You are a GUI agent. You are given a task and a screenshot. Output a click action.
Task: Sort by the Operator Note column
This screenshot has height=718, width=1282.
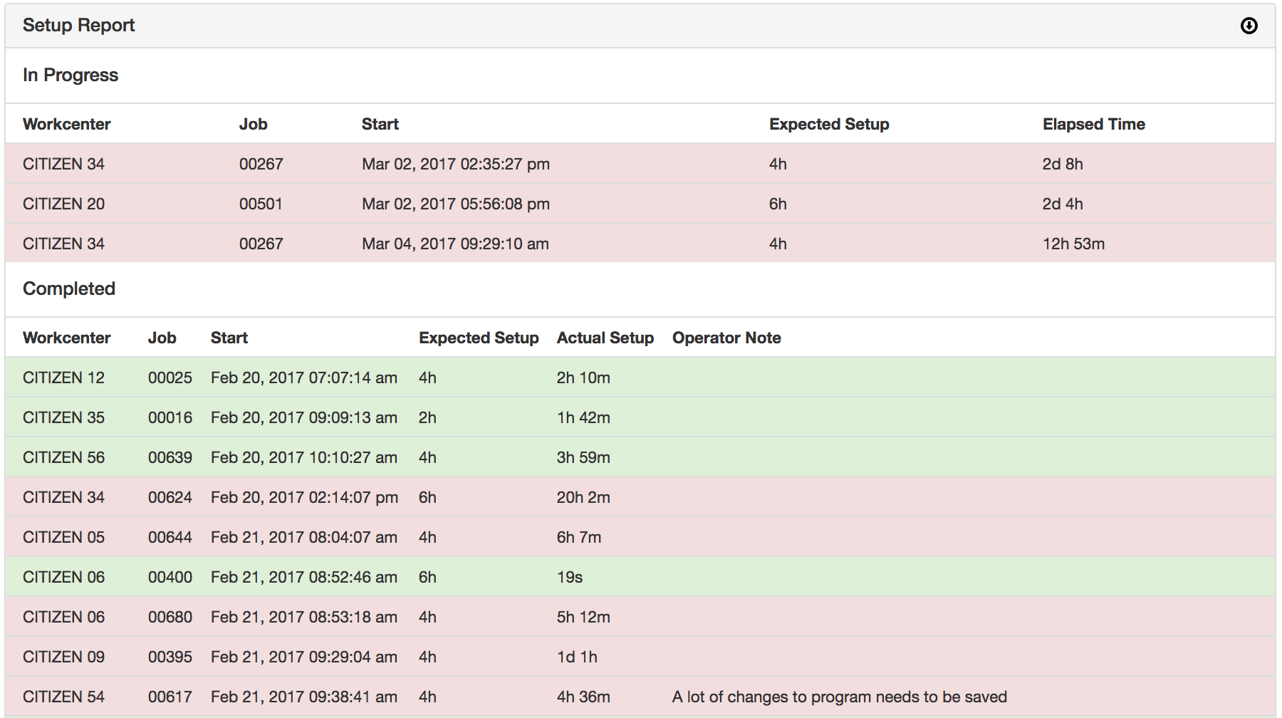[x=726, y=338]
